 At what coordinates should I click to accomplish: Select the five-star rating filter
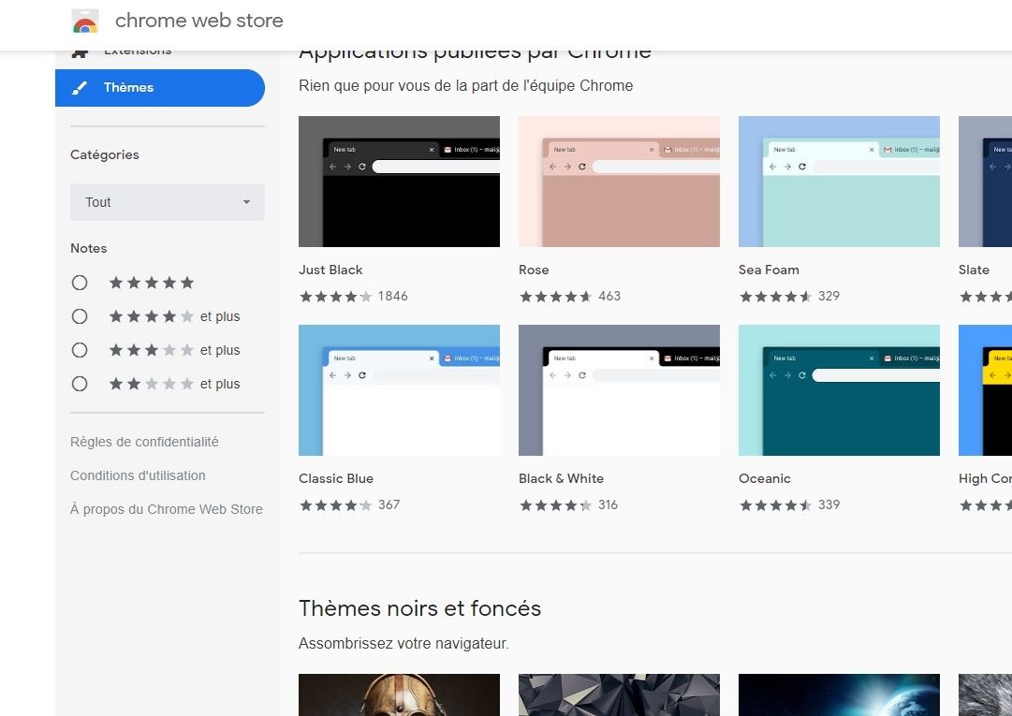(x=80, y=283)
